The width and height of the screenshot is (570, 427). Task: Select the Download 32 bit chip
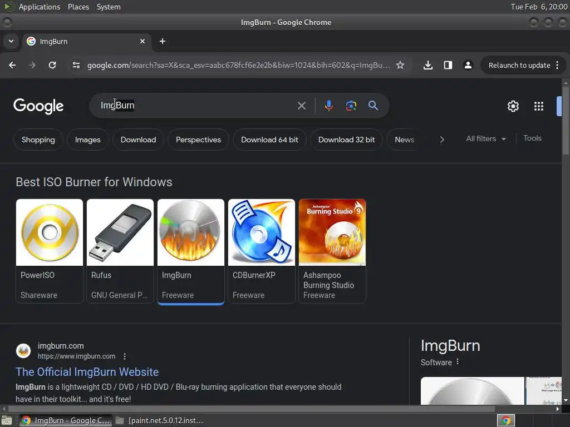pos(346,140)
